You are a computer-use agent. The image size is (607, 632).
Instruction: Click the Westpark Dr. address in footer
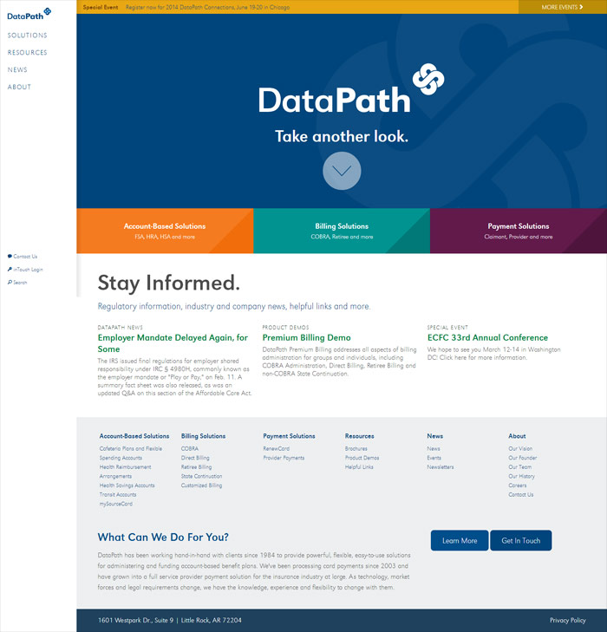[170, 621]
